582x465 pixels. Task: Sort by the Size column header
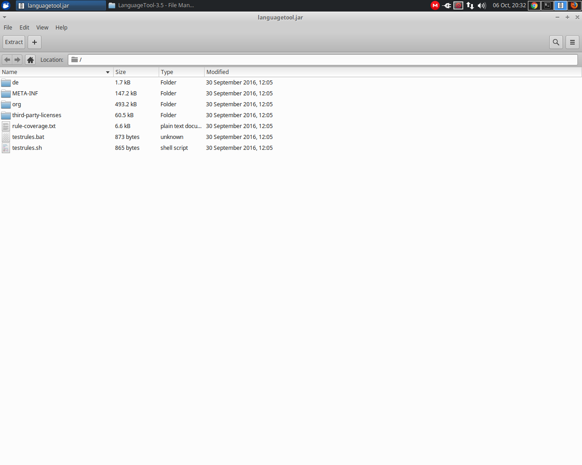[136, 72]
